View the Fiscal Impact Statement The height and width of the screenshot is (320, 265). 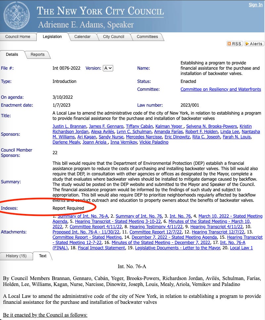[101, 248]
